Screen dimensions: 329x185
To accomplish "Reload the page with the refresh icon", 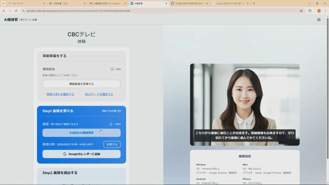I will [x=16, y=11].
